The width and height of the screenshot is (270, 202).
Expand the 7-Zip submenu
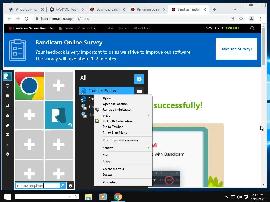point(123,115)
